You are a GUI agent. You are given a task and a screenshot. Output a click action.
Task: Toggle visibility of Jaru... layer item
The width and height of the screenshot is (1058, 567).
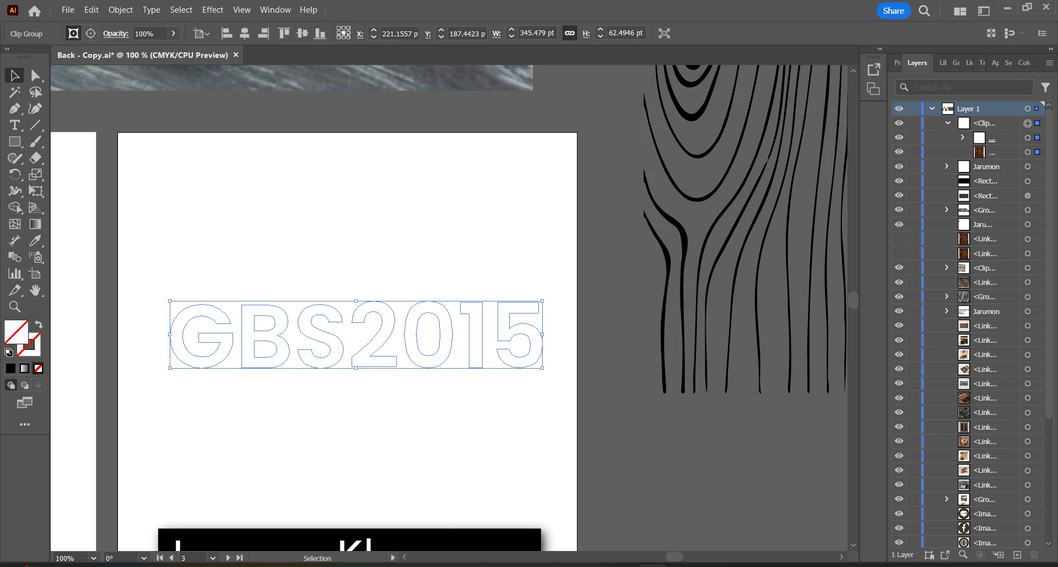(x=899, y=224)
